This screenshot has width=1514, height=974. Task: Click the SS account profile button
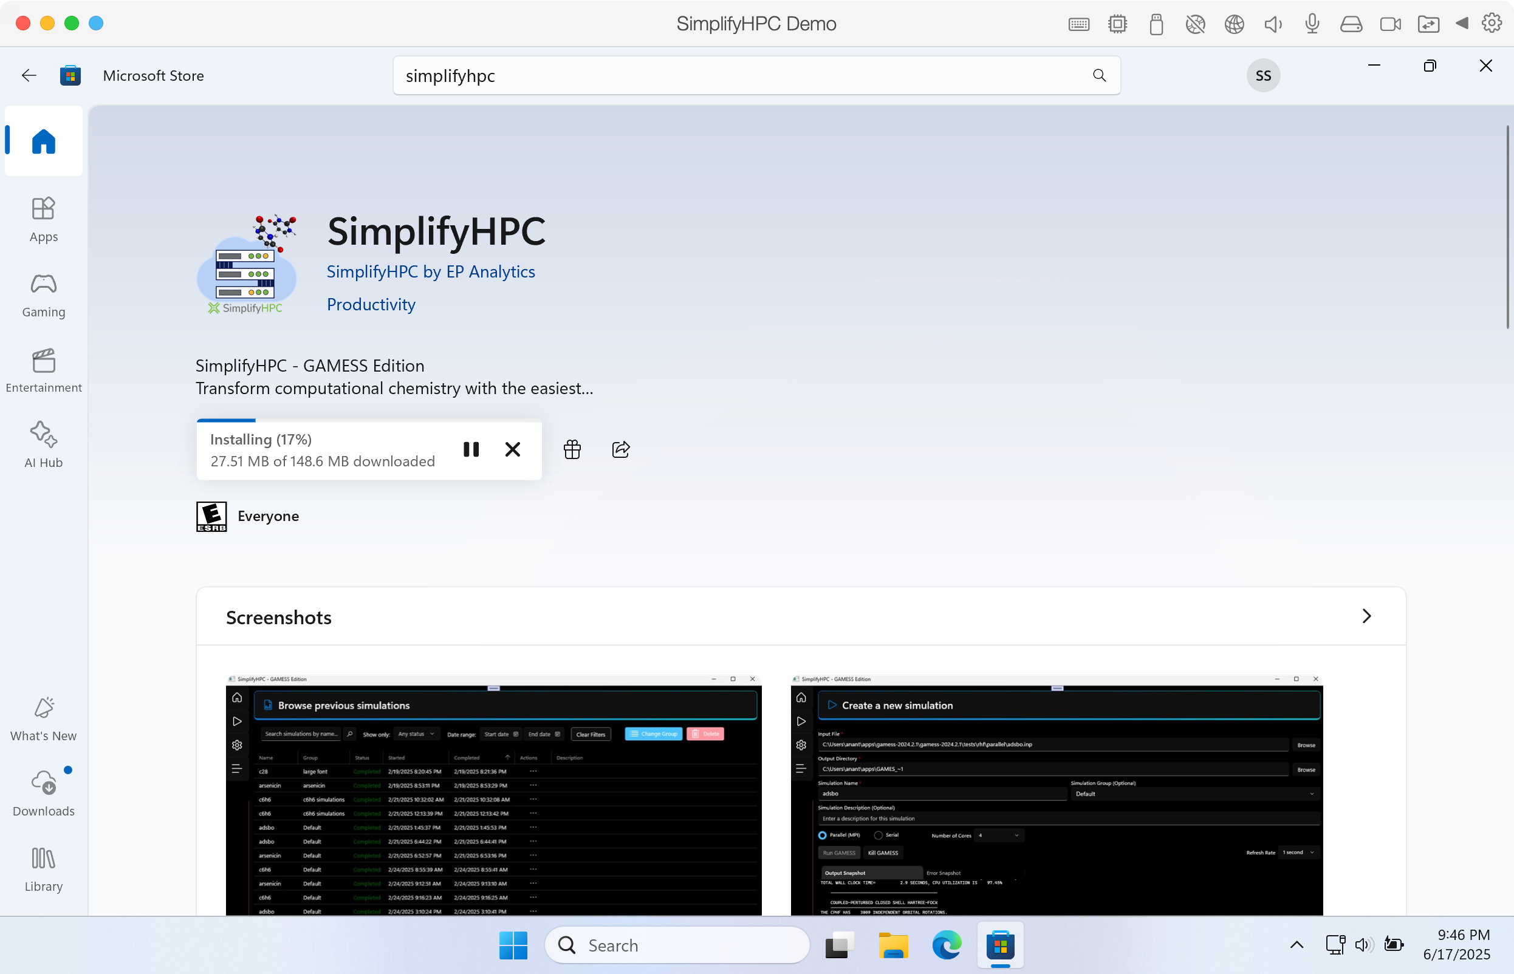coord(1263,75)
